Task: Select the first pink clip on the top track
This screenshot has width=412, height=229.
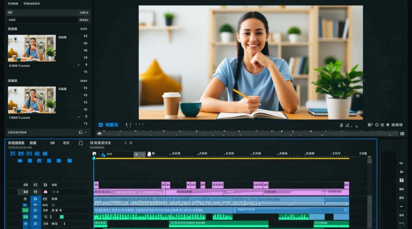Action: point(96,185)
